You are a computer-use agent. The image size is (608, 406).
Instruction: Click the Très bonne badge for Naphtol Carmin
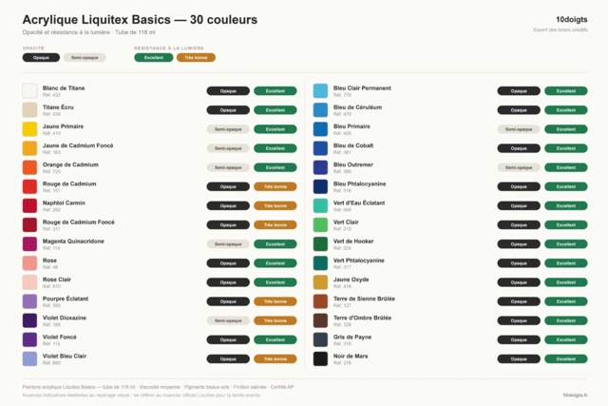coord(275,205)
